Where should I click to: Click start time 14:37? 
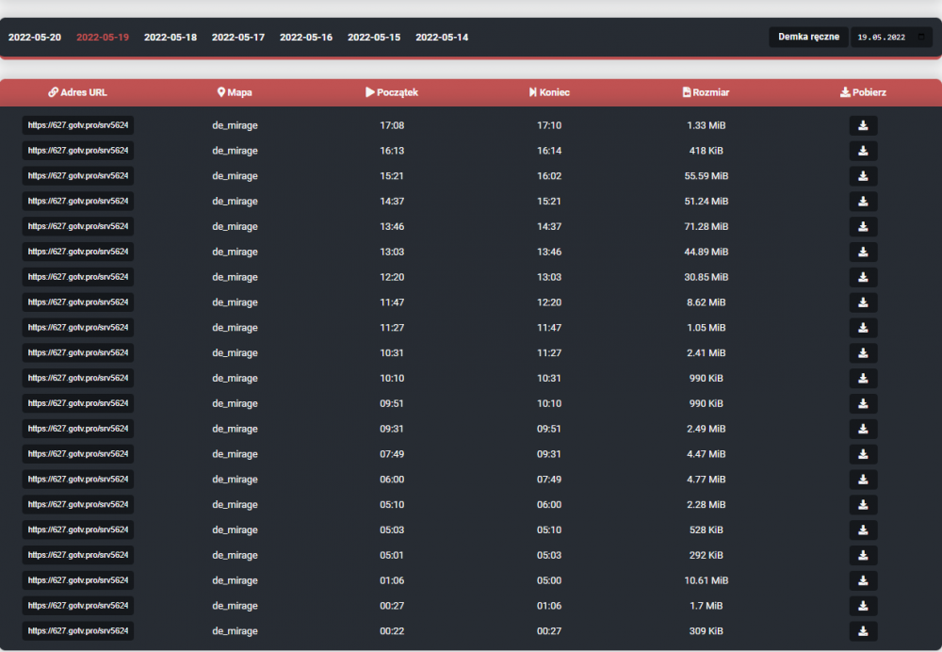[x=392, y=202]
